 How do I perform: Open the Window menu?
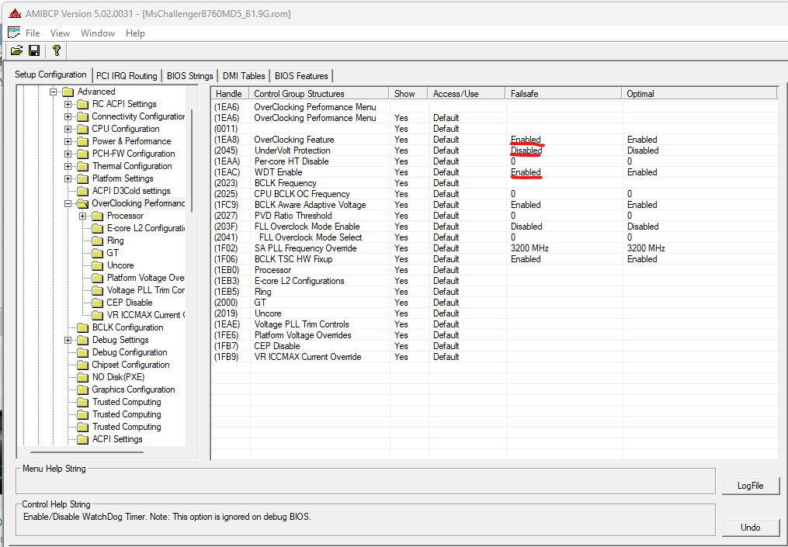click(x=98, y=33)
